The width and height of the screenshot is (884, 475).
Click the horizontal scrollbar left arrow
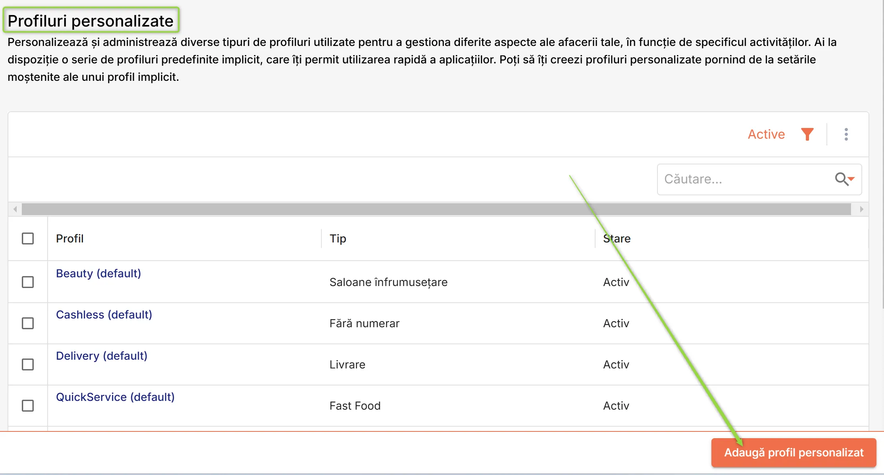tap(15, 209)
